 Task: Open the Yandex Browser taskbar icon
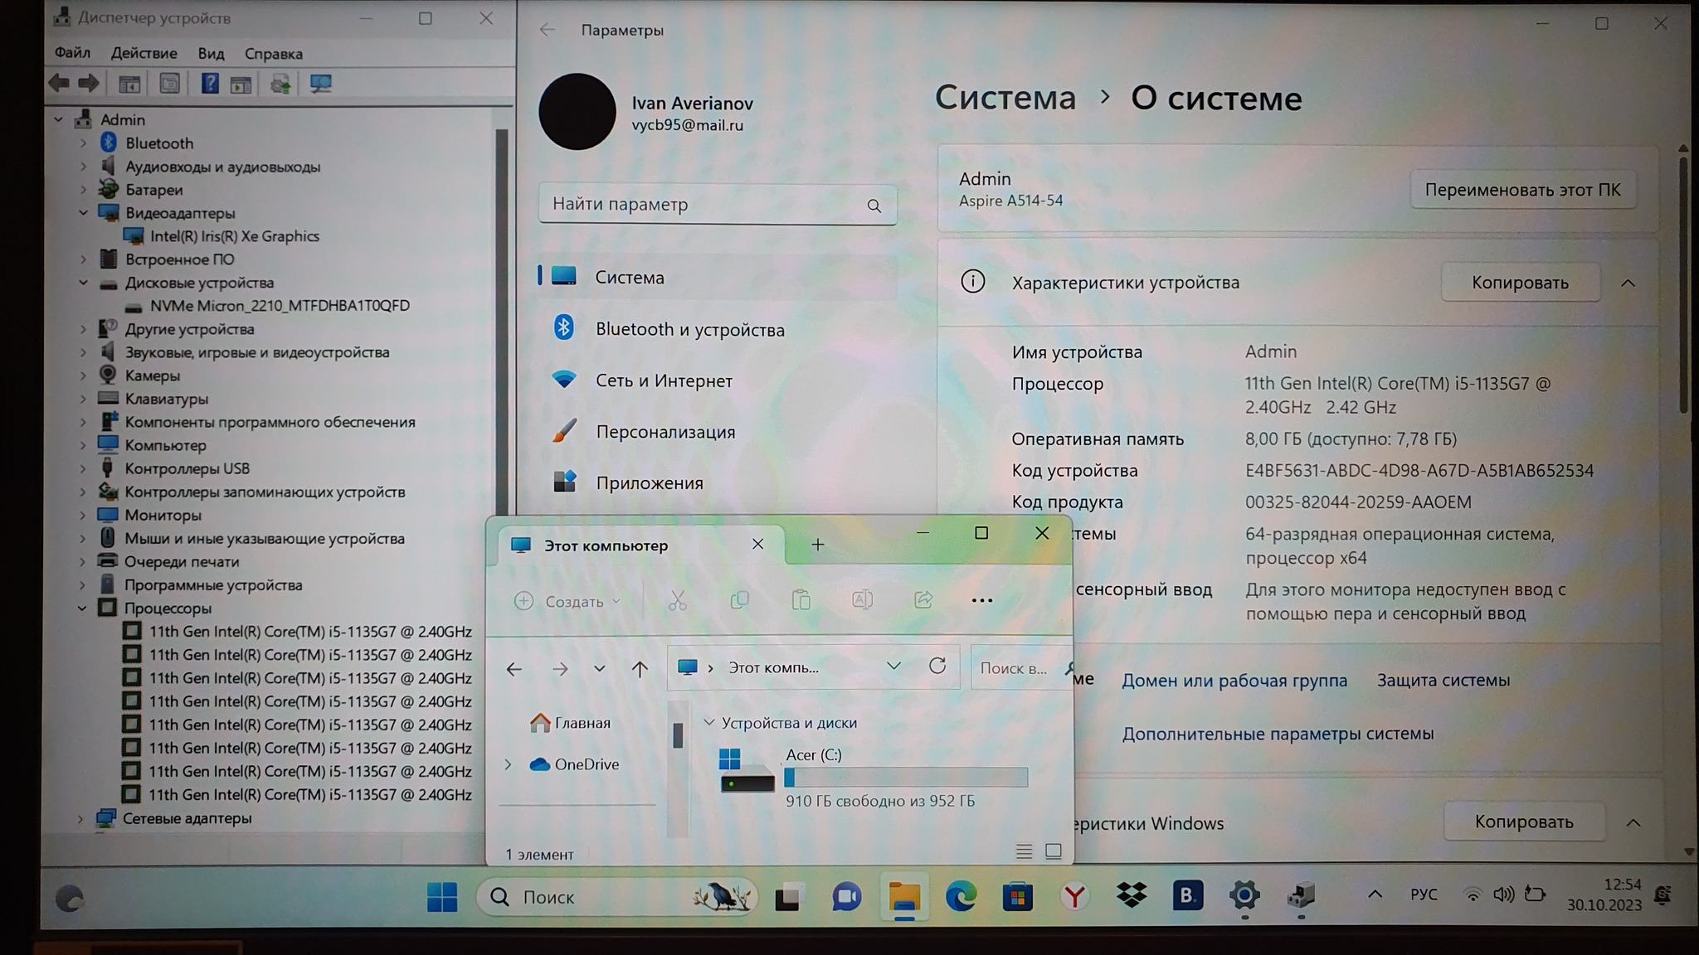click(1074, 897)
